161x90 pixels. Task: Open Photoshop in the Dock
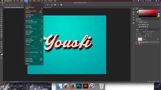pos(79,86)
